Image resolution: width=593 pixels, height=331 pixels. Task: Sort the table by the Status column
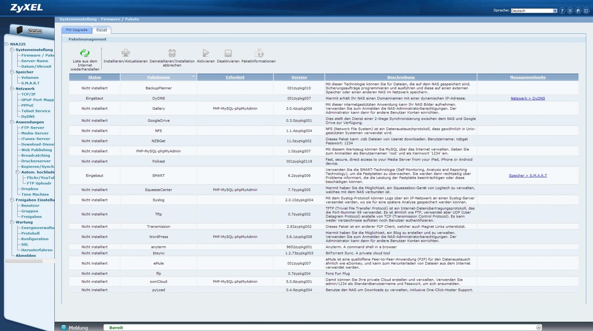(95, 77)
